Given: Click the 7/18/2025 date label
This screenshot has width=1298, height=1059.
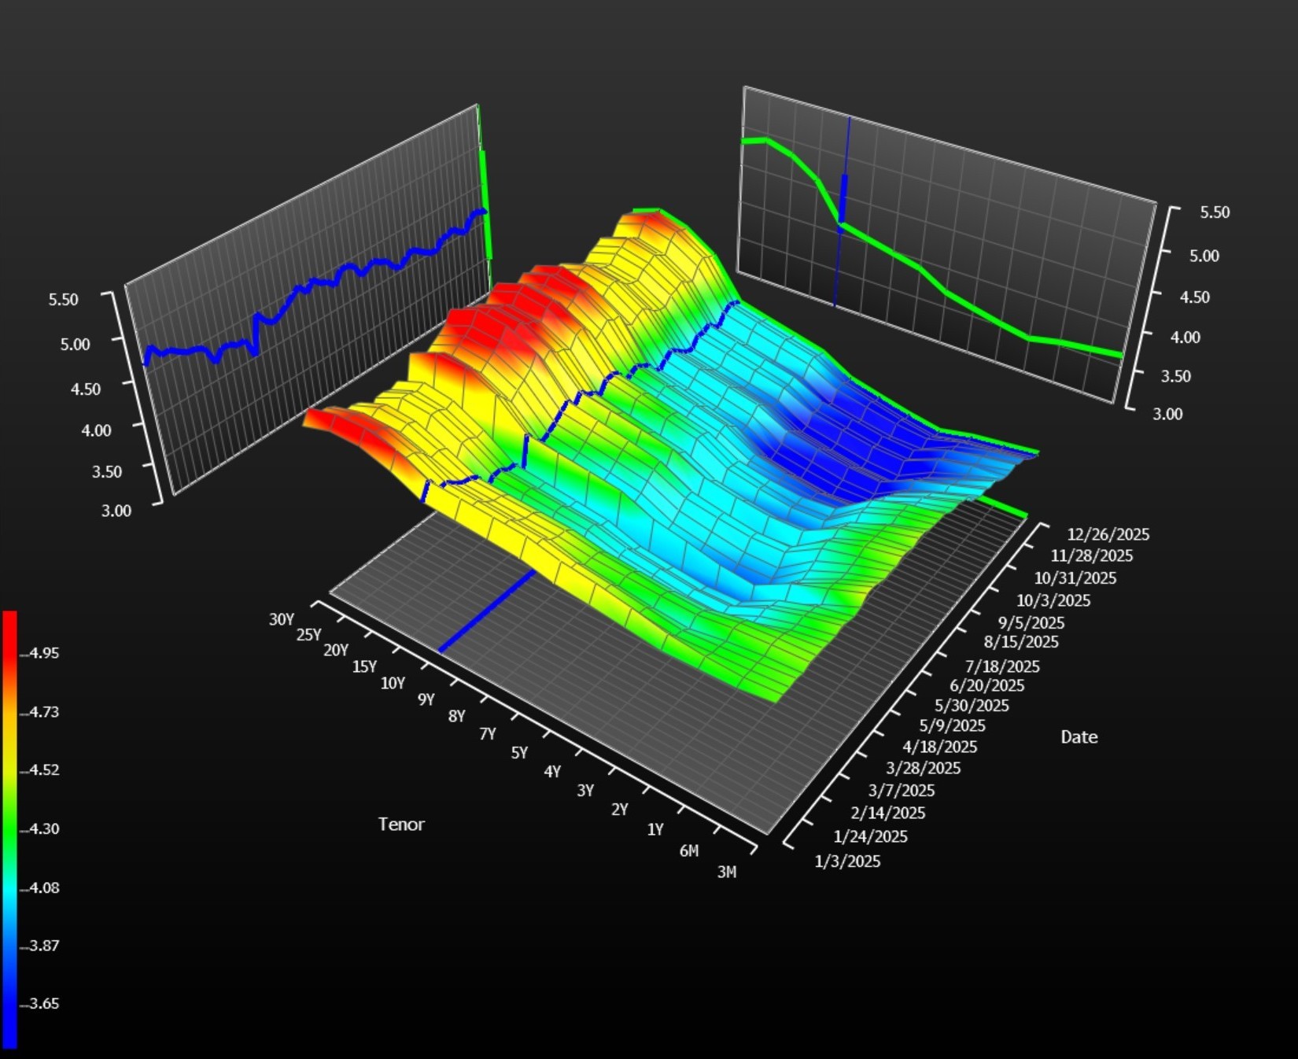Looking at the screenshot, I should 1002,667.
